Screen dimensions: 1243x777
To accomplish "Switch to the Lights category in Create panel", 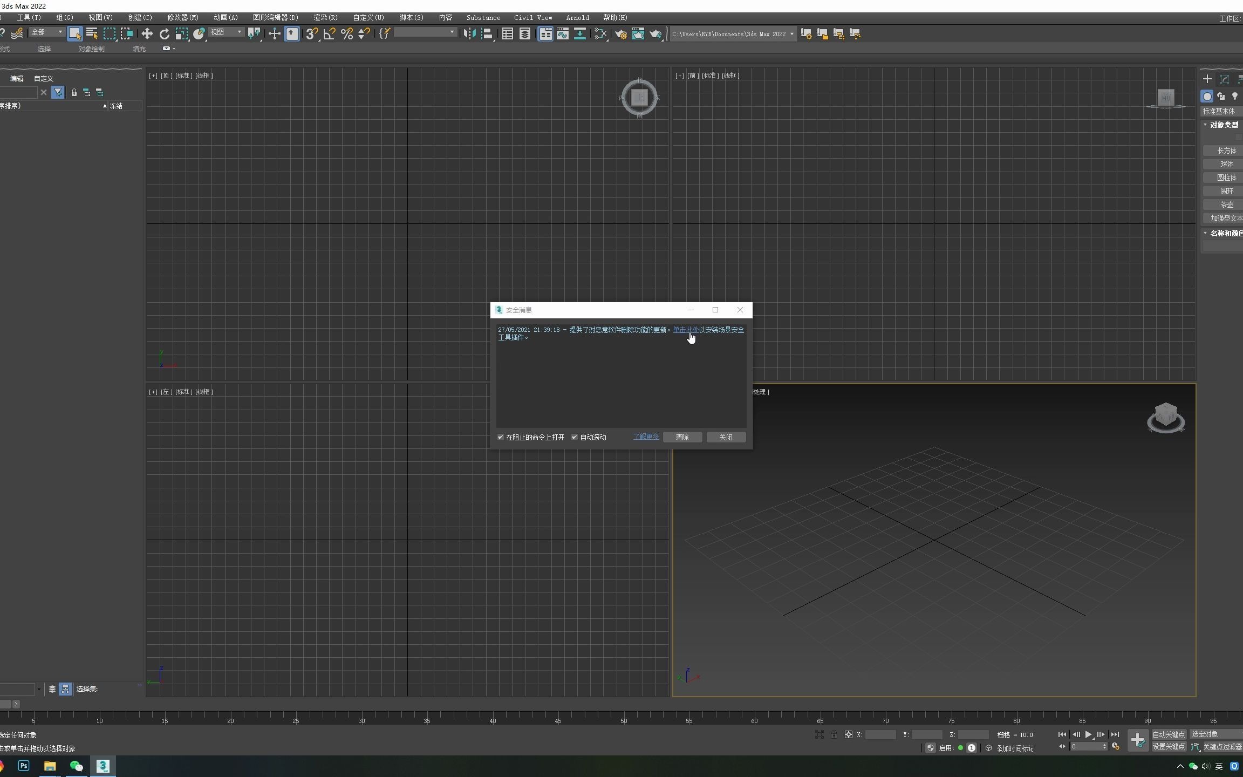I will [1235, 96].
